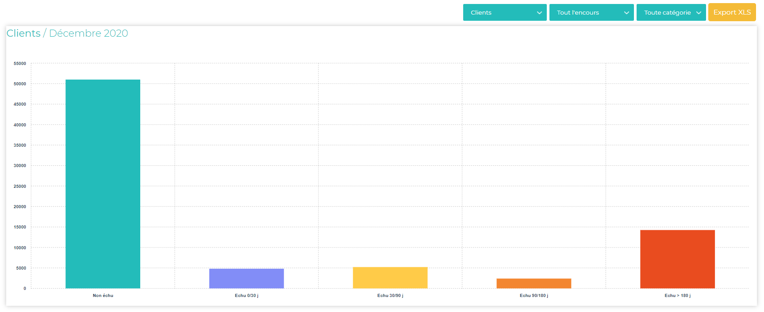Click the Echu 0/30 j axis label
764x312 pixels.
(x=246, y=296)
